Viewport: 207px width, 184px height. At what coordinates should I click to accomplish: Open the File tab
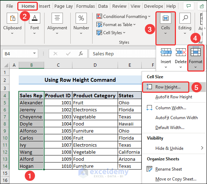10,6
